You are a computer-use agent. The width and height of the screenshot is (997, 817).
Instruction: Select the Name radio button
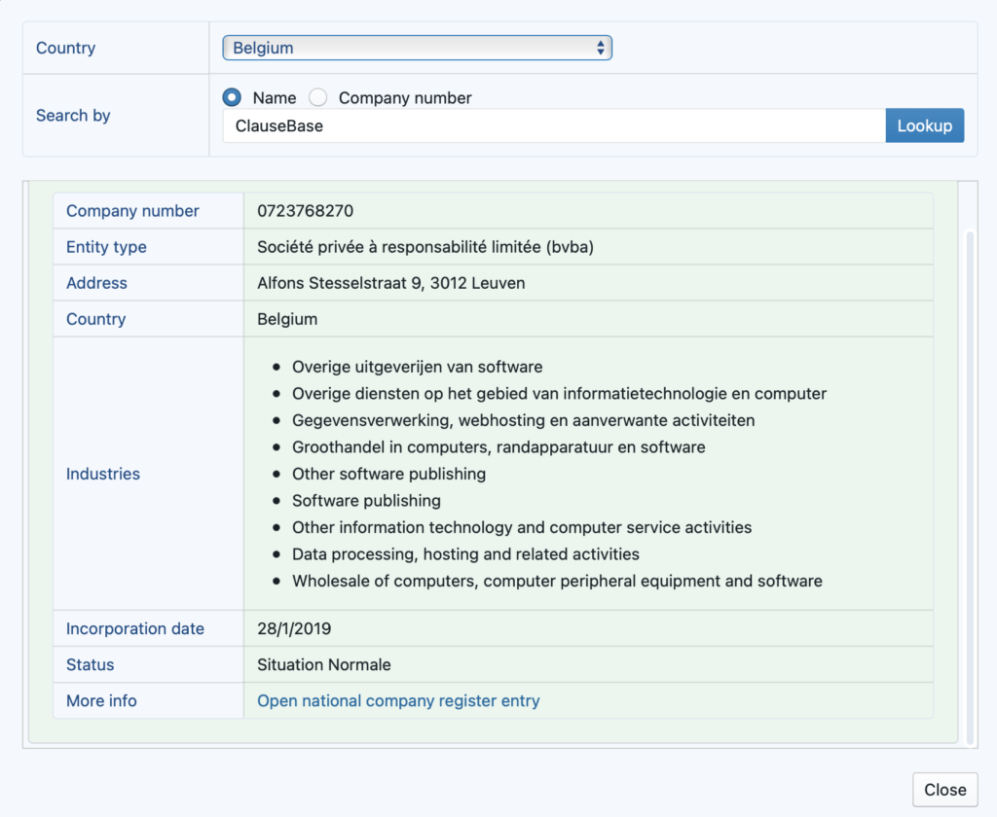(232, 97)
